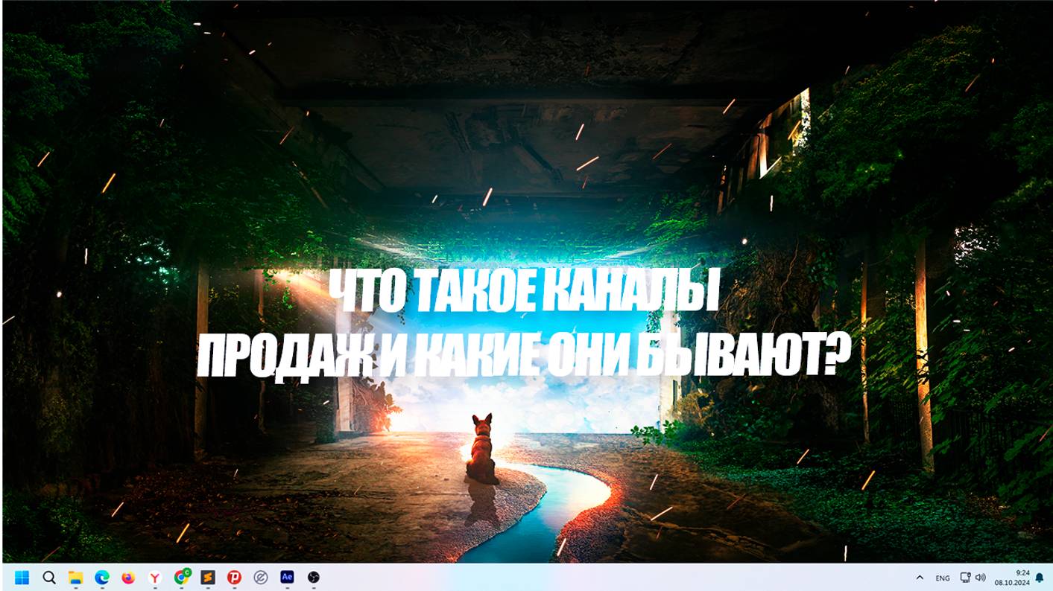
Task: Open OBS Studio from the taskbar
Action: click(314, 577)
